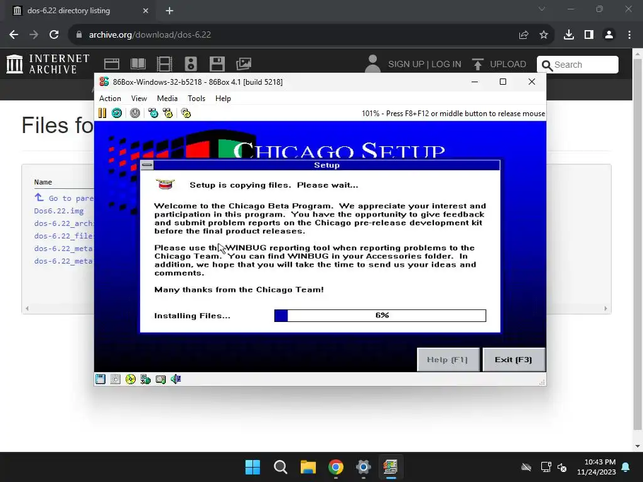The height and width of the screenshot is (482, 643).
Task: Open Images icon in Internet Archive
Action: click(244, 64)
